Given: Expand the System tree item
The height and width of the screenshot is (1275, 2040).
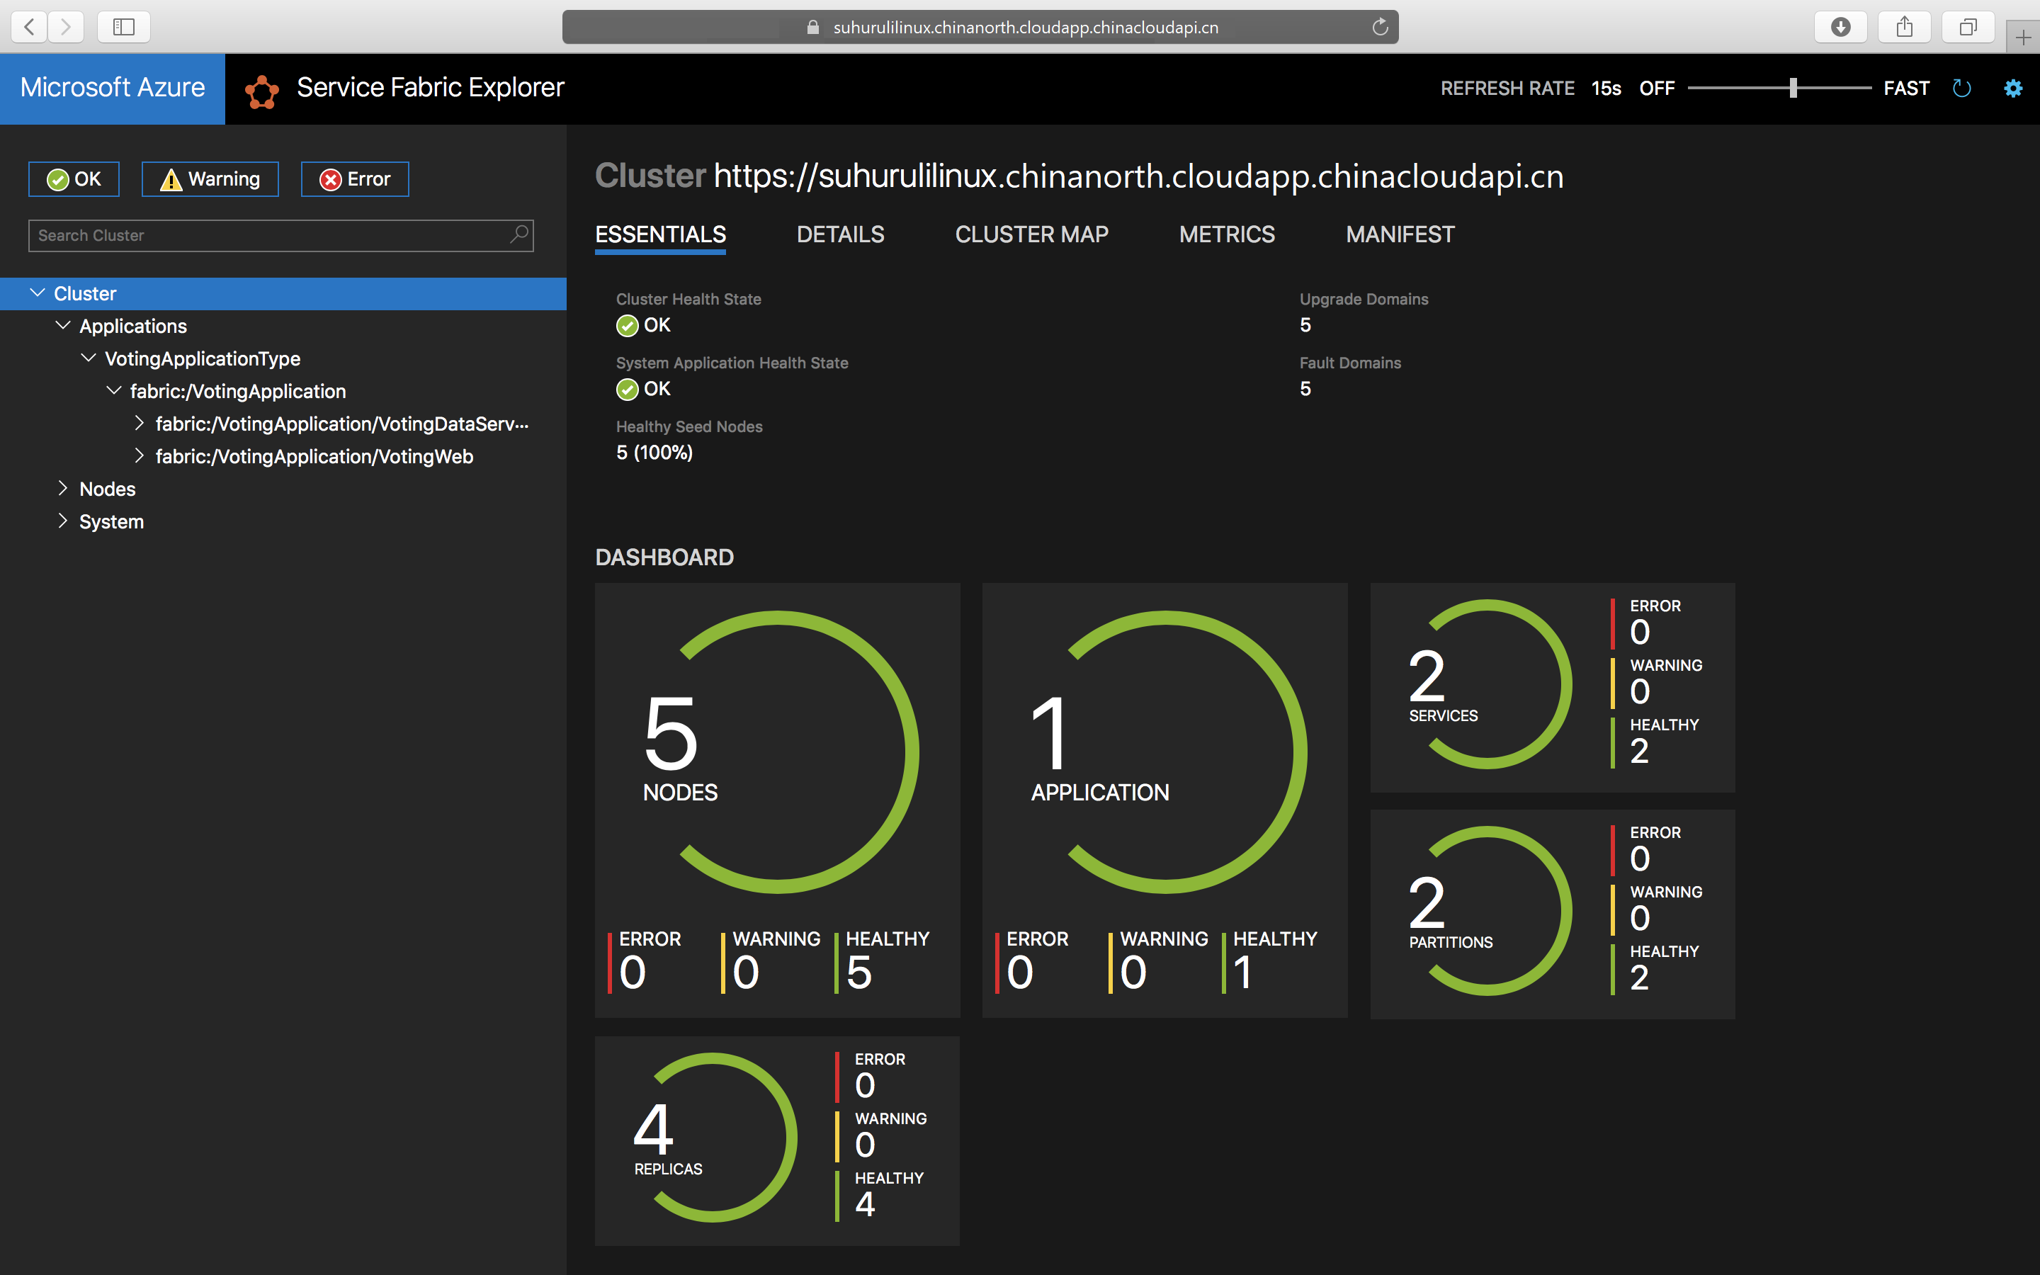Looking at the screenshot, I should click(x=62, y=521).
